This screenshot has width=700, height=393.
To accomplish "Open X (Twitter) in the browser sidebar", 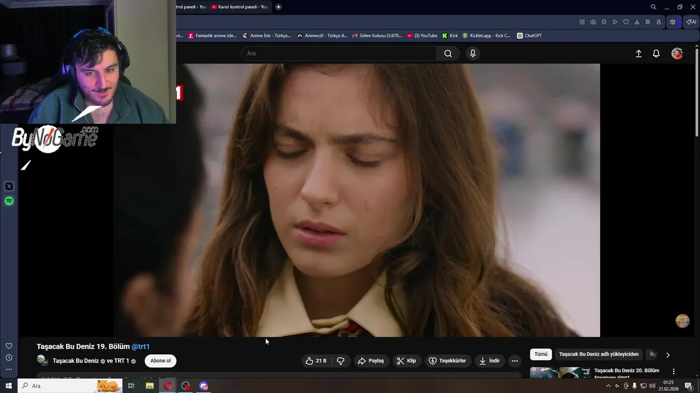I will (9, 187).
